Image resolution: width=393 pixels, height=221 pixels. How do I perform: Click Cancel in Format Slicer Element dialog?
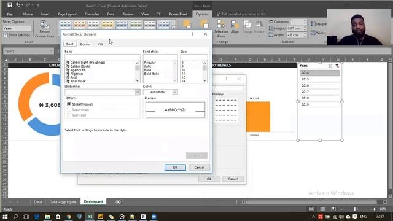[x=199, y=168]
